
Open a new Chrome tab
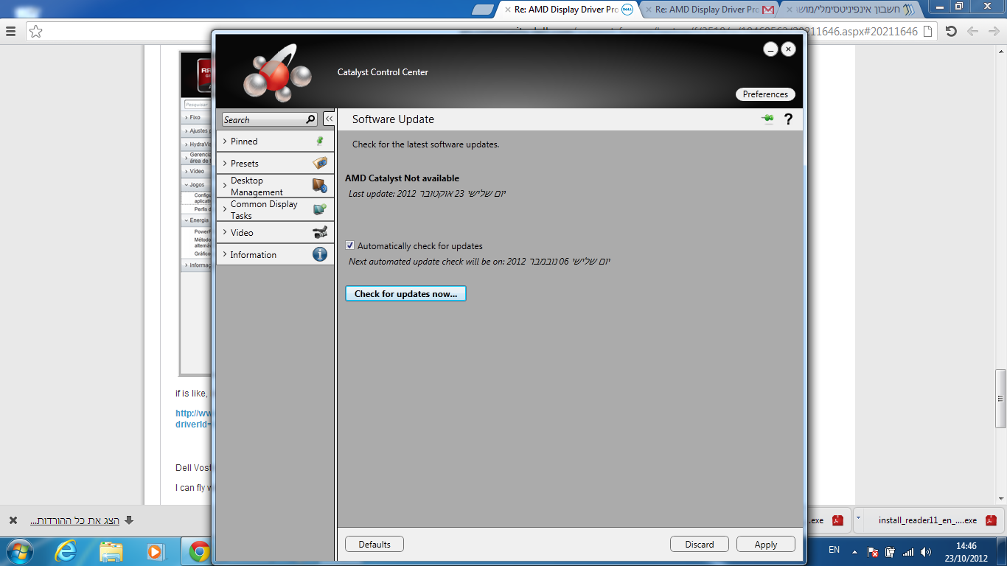(482, 10)
